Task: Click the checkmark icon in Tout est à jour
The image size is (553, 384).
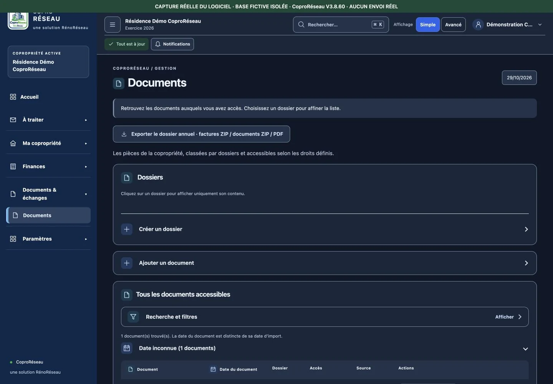Action: pos(111,44)
